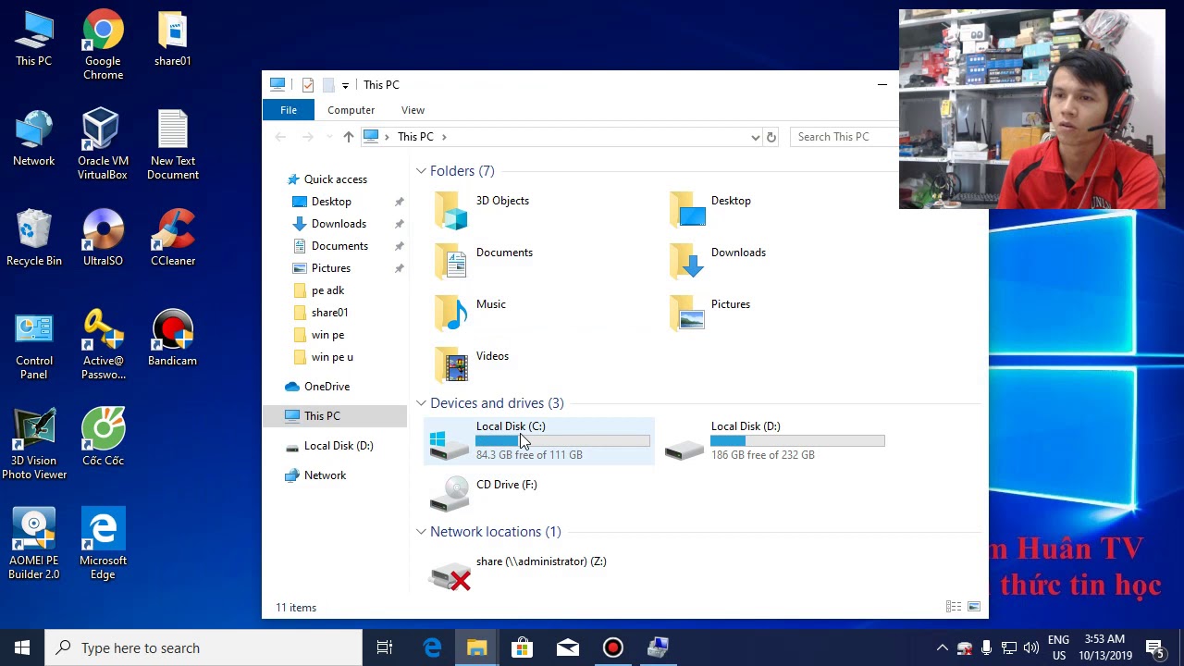Image resolution: width=1184 pixels, height=666 pixels.
Task: Select the Bandicam desktop icon
Action: pyautogui.click(x=173, y=339)
